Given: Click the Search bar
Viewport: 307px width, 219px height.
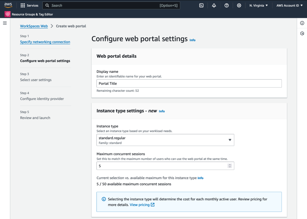Looking at the screenshot, I should point(111,5).
